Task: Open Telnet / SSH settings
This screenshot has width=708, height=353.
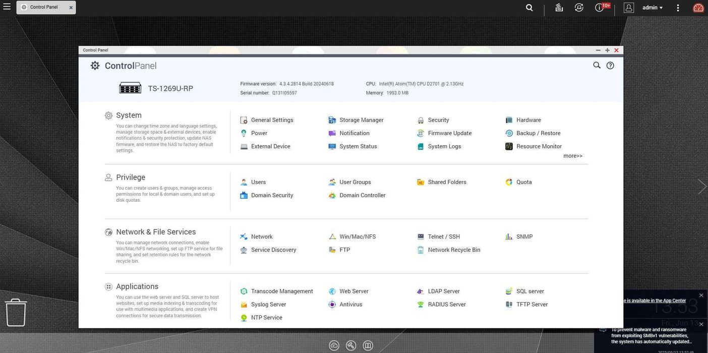Action: point(438,237)
